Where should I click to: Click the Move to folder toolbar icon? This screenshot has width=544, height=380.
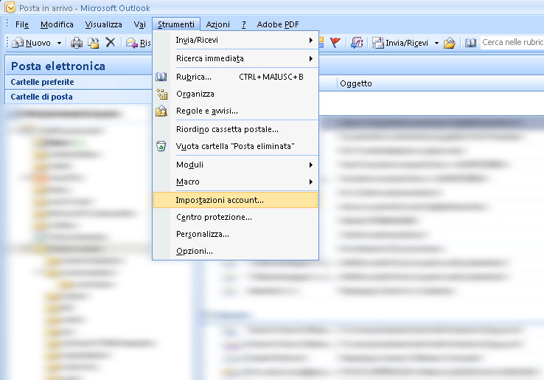93,43
